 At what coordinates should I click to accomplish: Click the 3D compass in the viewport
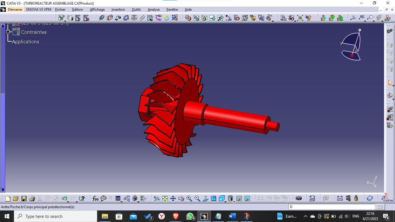pos(352,45)
